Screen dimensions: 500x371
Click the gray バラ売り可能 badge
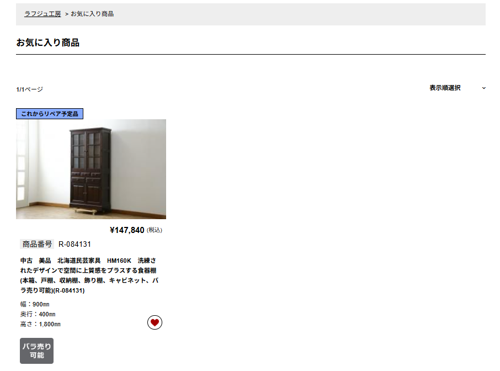point(36,351)
